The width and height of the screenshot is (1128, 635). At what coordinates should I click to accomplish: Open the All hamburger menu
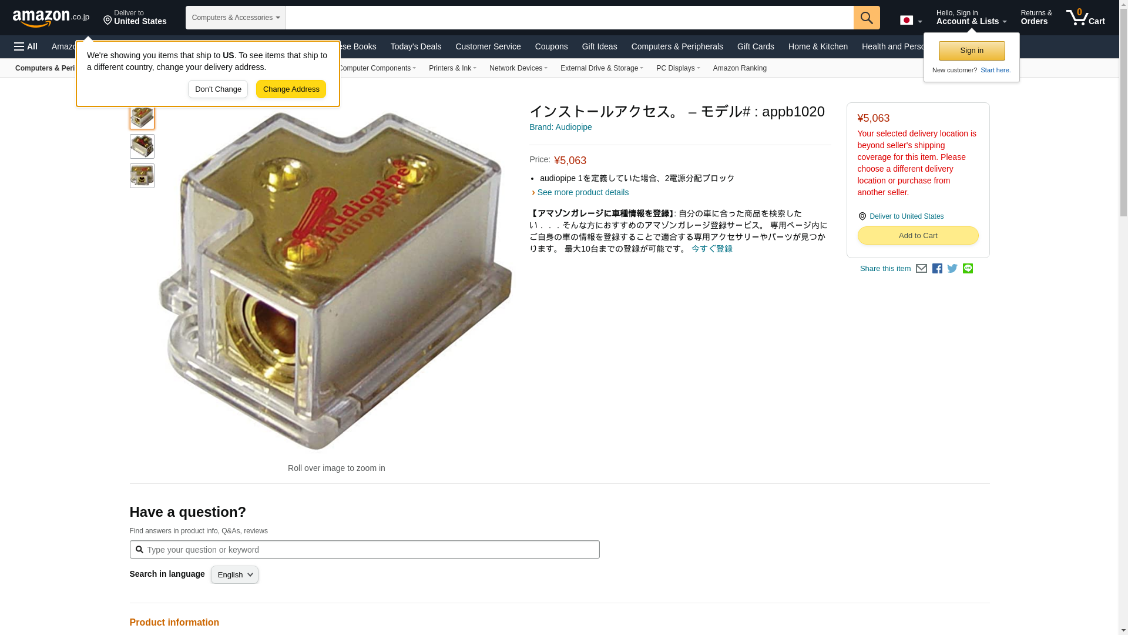click(x=26, y=46)
